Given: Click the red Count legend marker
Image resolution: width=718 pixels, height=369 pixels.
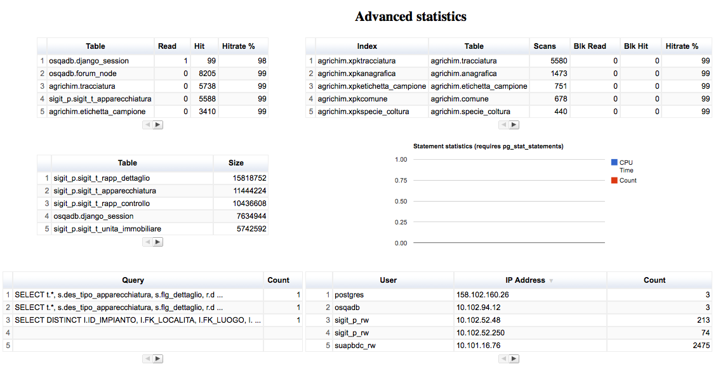Looking at the screenshot, I should pos(613,180).
